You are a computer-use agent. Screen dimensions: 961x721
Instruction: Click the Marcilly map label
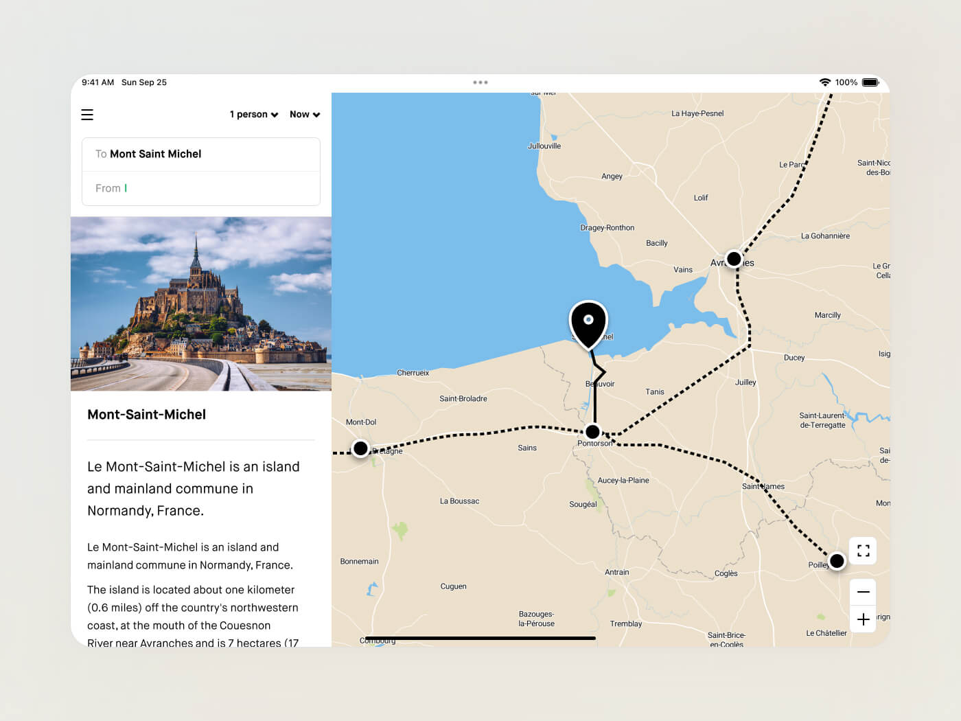click(828, 315)
